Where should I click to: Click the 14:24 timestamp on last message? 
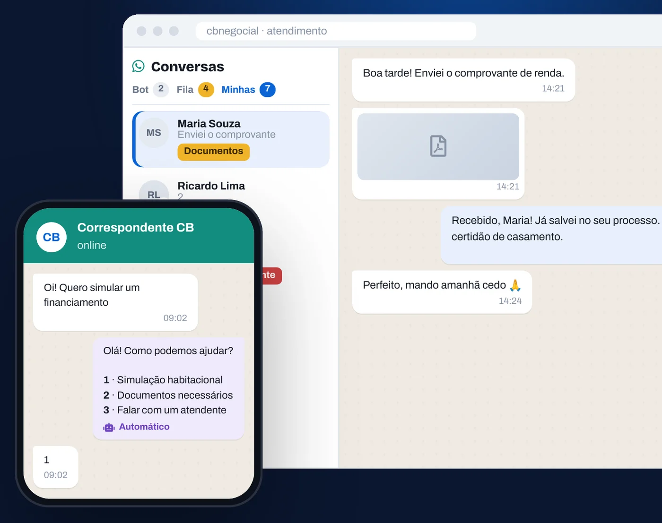(510, 301)
